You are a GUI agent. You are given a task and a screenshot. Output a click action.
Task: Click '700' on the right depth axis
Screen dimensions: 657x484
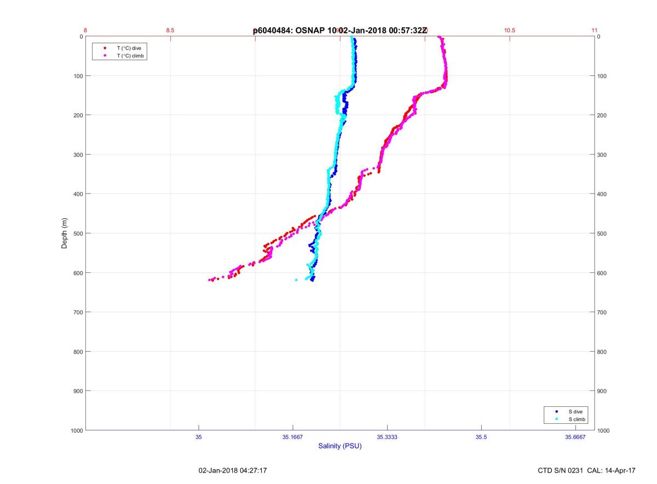tap(602, 312)
